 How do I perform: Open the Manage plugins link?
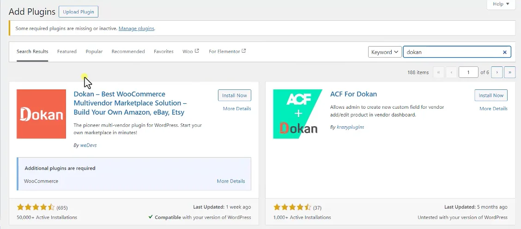[x=136, y=29]
